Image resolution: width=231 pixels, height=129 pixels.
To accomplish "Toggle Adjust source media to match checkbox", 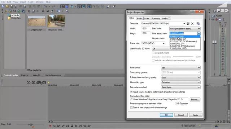I will (131, 92).
